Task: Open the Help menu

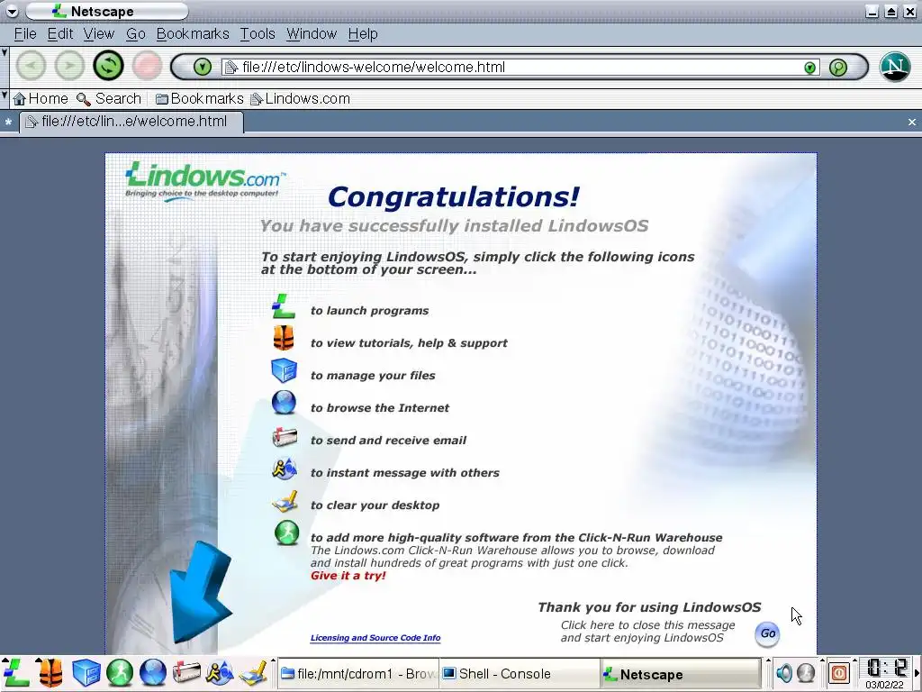Action: (362, 34)
